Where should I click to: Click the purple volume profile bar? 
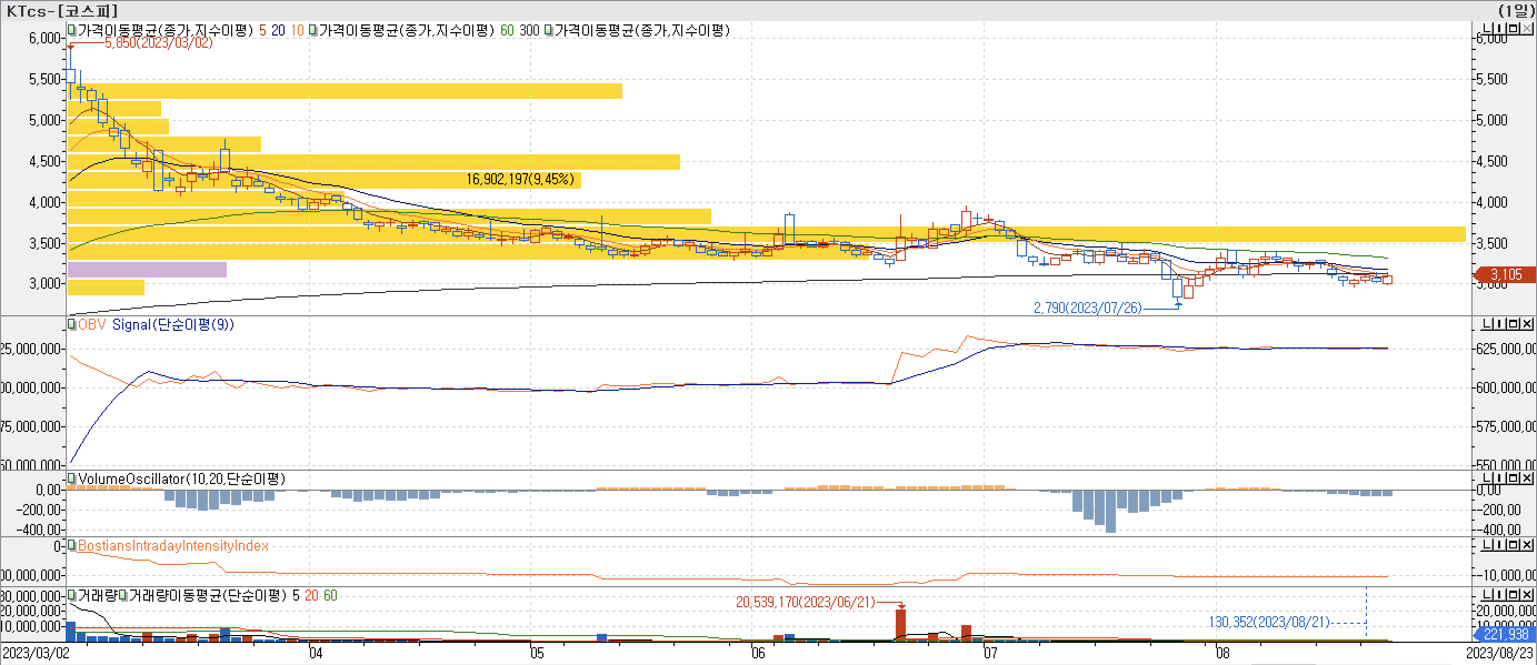(147, 269)
